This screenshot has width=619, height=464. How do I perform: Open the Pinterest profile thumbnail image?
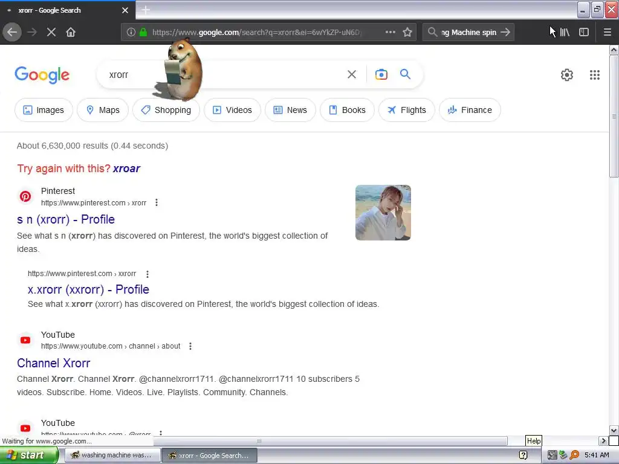tap(383, 213)
